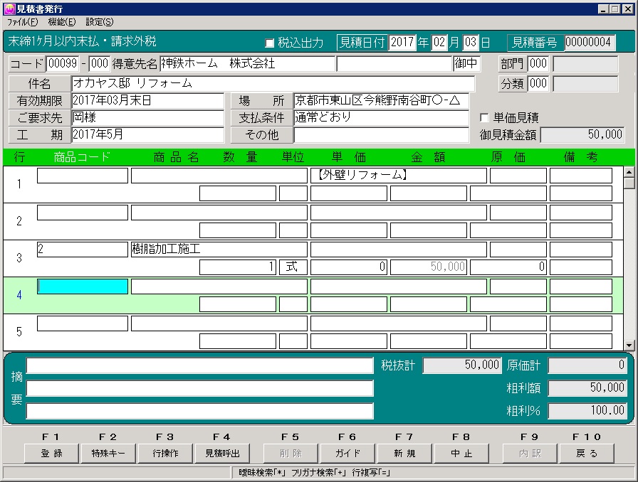Click the 原価計 value 0

click(x=587, y=365)
